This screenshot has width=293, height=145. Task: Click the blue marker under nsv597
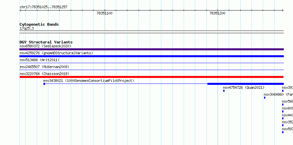283,132
